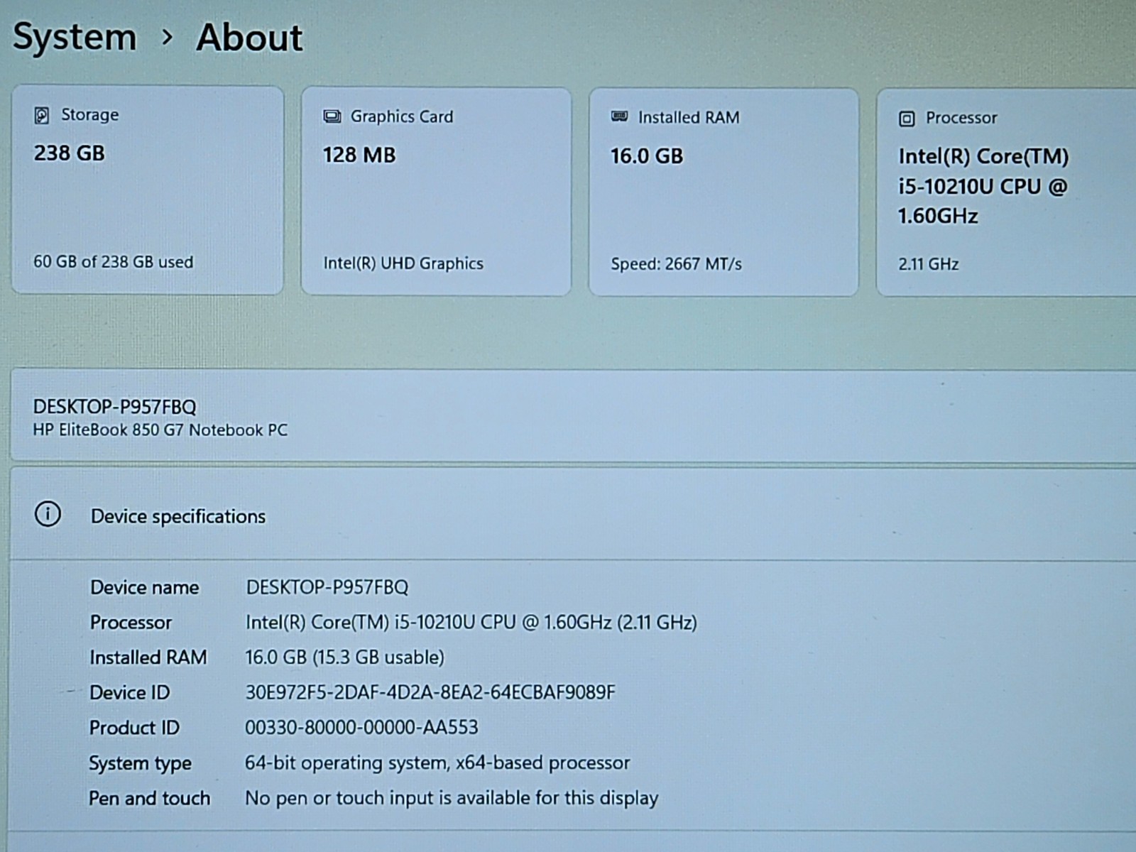The width and height of the screenshot is (1136, 852).
Task: Select the Device ID value 30E972F5-2DAF-4D2A-8EA2-64ECBAF9089F
Action: [430, 692]
